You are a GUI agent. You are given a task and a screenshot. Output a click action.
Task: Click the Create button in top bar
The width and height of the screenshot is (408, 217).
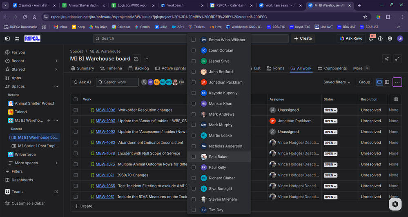303,38
